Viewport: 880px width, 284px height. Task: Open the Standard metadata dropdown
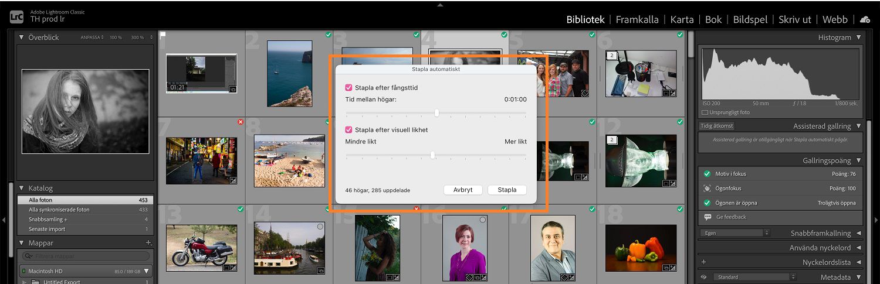(756, 277)
